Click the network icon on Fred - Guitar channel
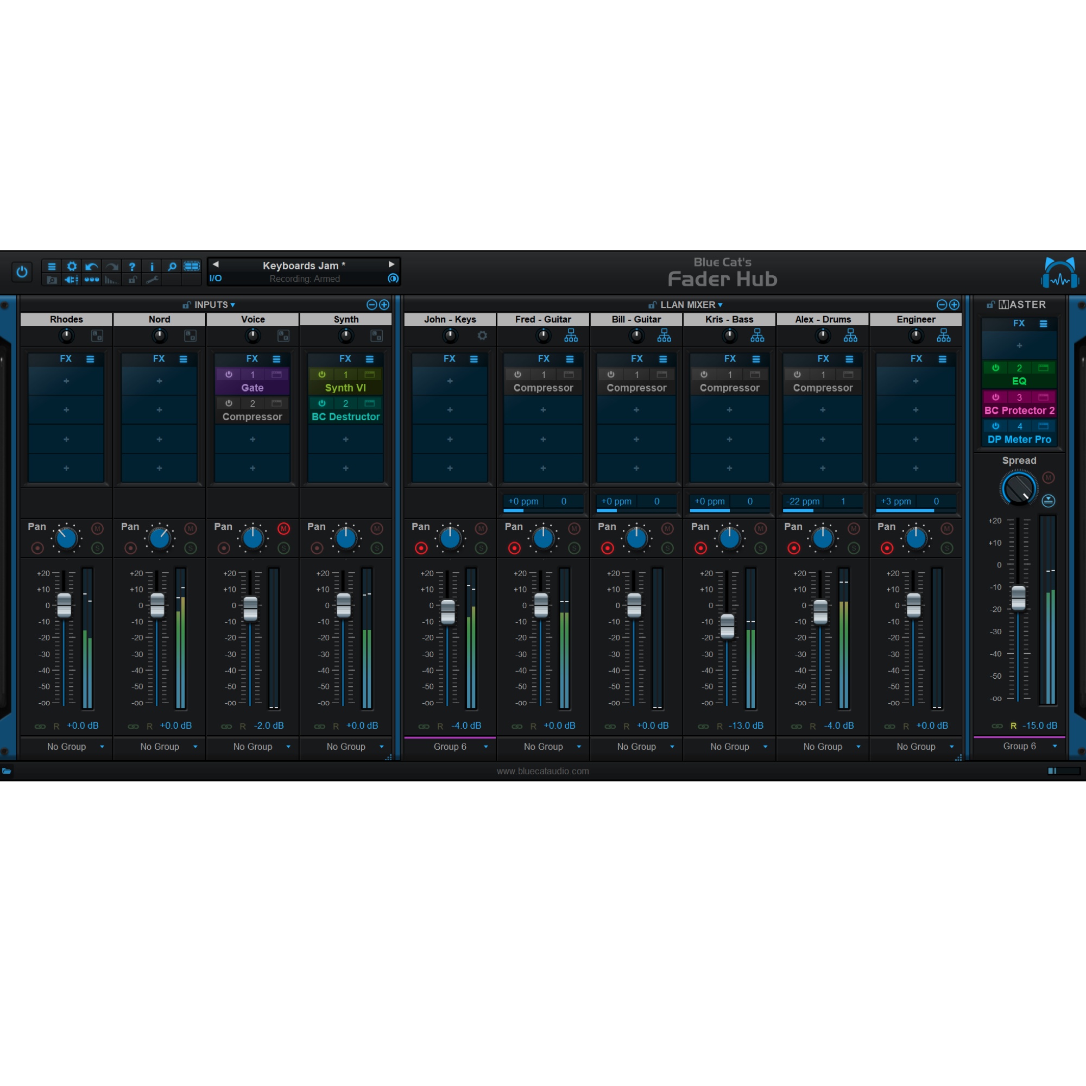Viewport: 1086px width, 1086px height. 571,335
